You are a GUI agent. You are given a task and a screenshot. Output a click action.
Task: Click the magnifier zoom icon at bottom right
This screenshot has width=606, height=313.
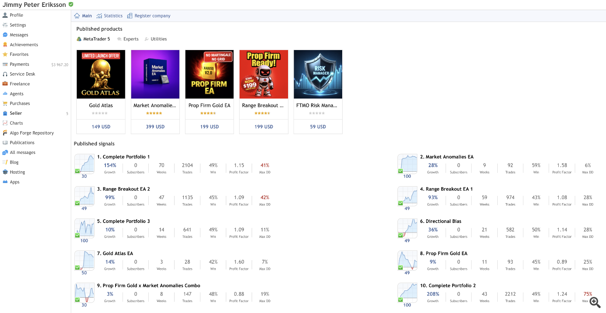point(595,302)
